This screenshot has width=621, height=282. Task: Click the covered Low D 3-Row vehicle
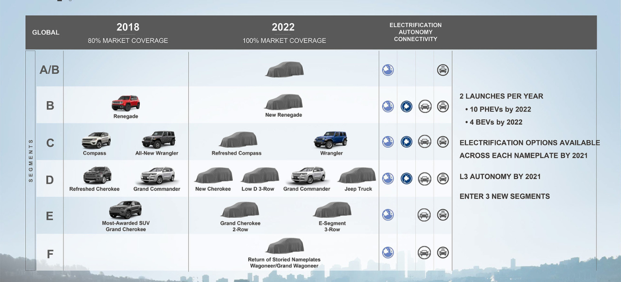coord(260,175)
